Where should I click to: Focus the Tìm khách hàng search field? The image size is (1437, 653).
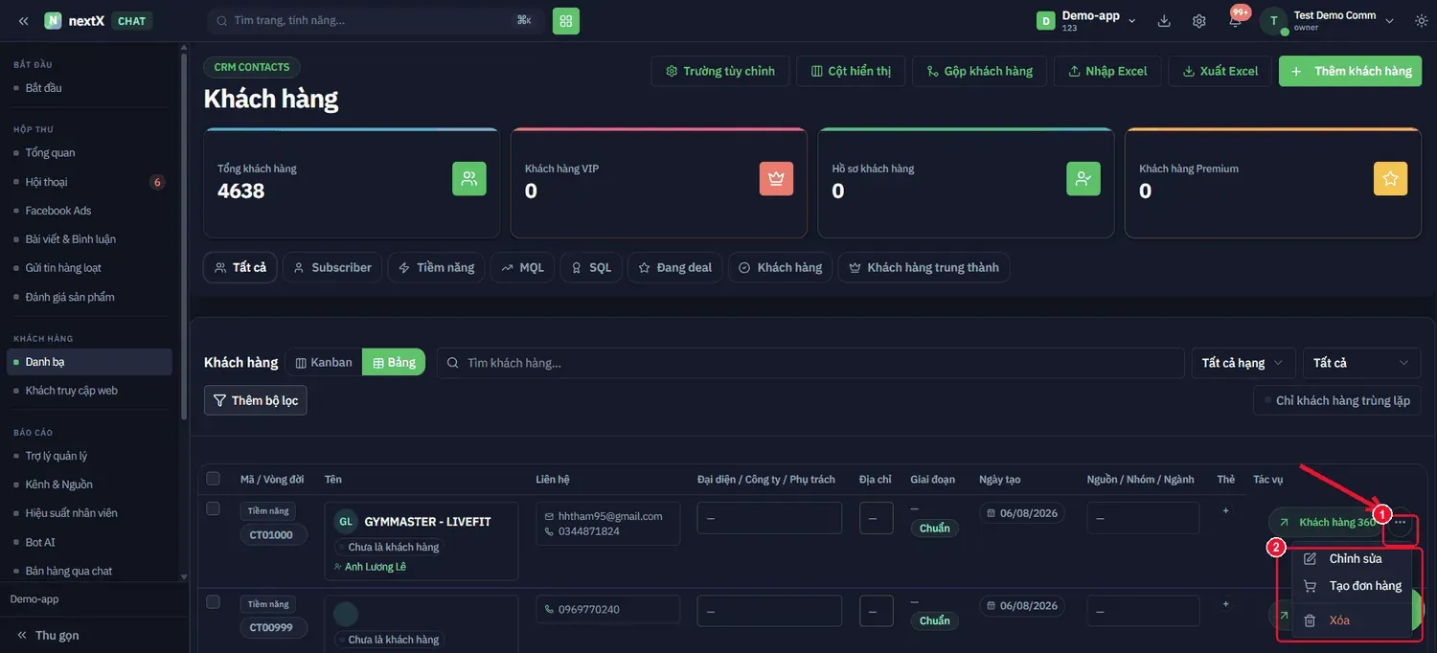point(810,363)
